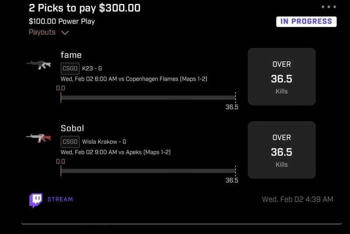Click the Sobol player name

tap(72, 128)
